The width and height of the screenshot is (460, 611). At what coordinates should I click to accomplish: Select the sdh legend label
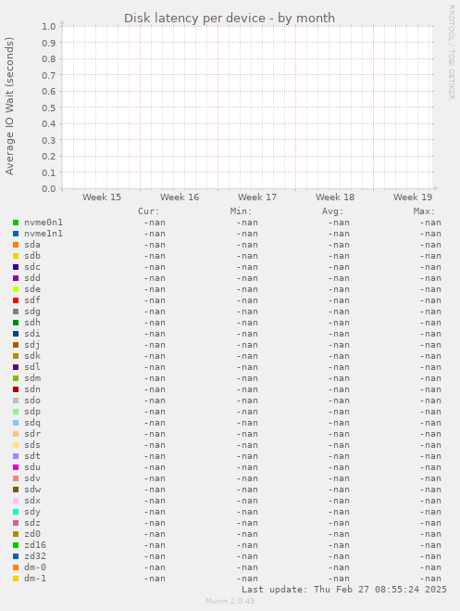click(x=32, y=323)
